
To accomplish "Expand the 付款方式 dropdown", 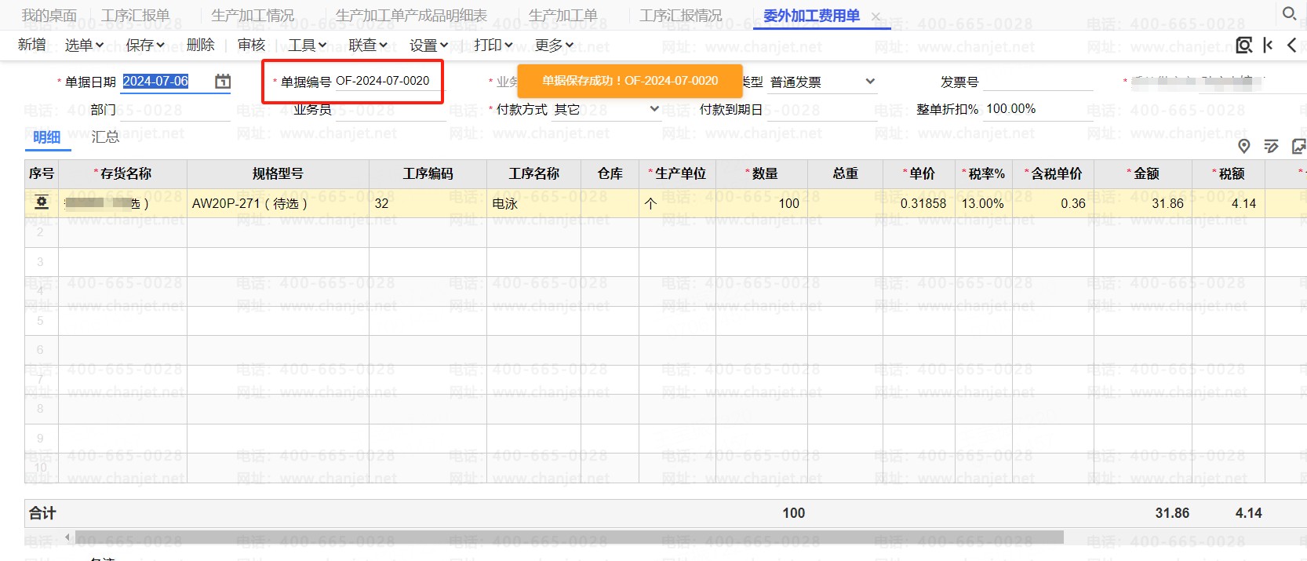I will coord(653,109).
